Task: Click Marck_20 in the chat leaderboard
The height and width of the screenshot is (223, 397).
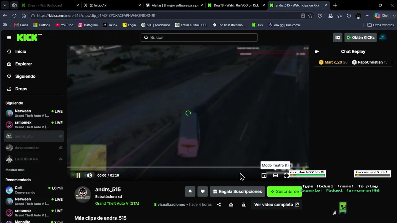Action: 333,62
